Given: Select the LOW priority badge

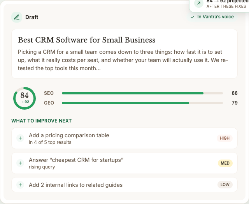Looking at the screenshot, I should [x=225, y=184].
